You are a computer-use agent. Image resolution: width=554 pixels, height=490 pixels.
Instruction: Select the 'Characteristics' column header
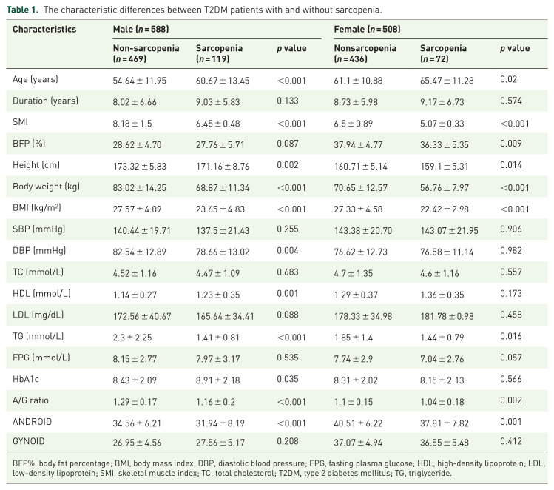(44, 29)
